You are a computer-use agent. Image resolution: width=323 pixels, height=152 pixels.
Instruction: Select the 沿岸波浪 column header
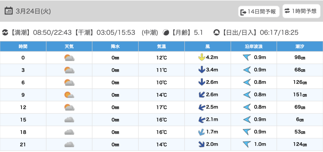click(x=254, y=46)
